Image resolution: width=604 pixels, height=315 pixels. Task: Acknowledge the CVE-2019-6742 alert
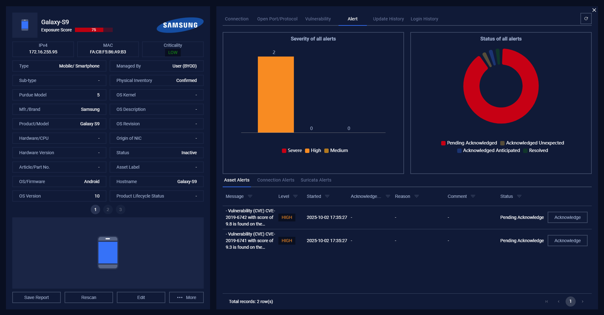point(567,217)
